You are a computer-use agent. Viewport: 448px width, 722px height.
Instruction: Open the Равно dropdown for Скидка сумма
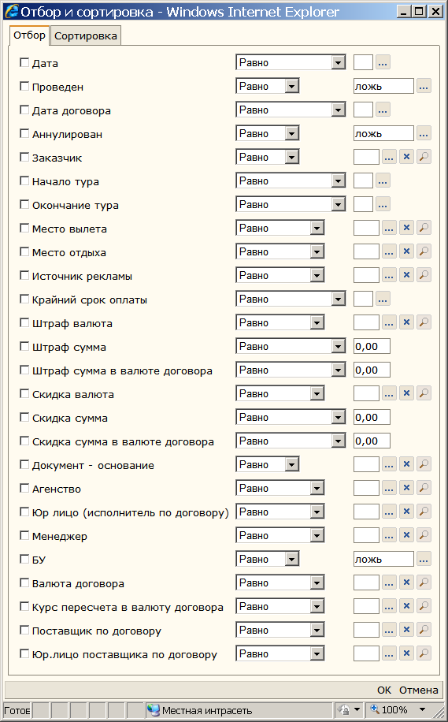click(291, 417)
